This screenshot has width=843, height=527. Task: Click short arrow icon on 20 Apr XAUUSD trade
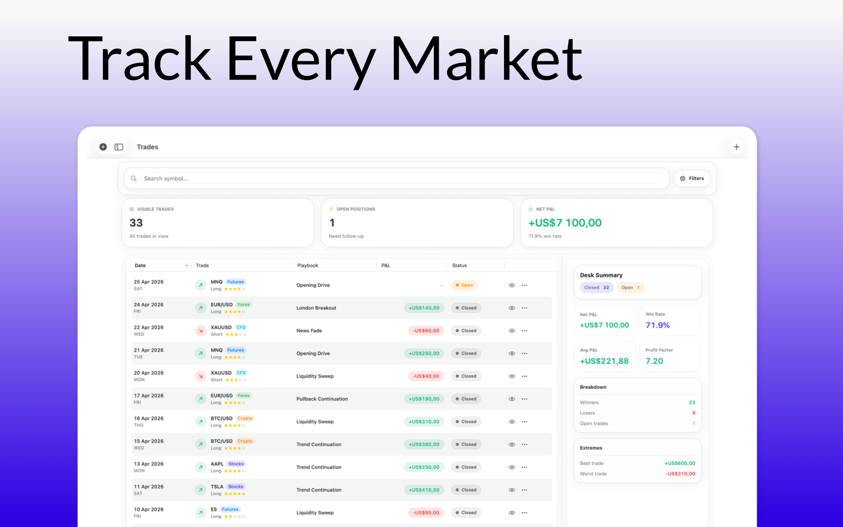(x=201, y=377)
